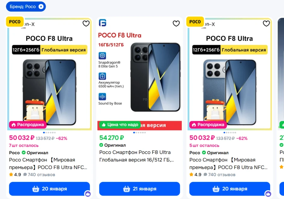Click purple crown icon on first card
Screen dimensions: 284x199
point(88,194)
